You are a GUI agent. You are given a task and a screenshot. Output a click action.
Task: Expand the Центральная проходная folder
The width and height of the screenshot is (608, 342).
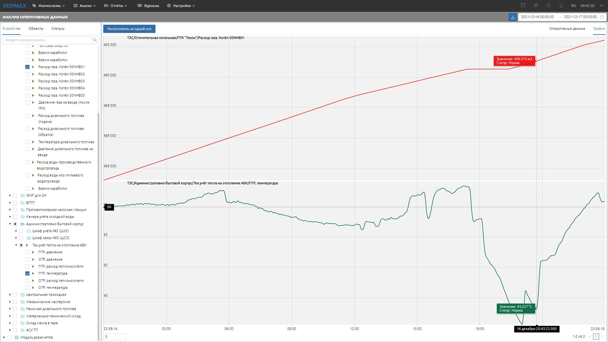point(10,294)
